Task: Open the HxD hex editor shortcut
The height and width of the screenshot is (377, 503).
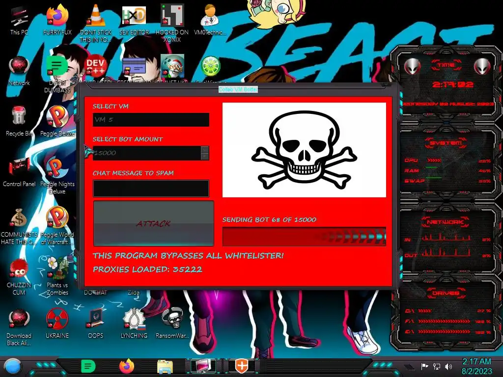Action: (x=134, y=20)
